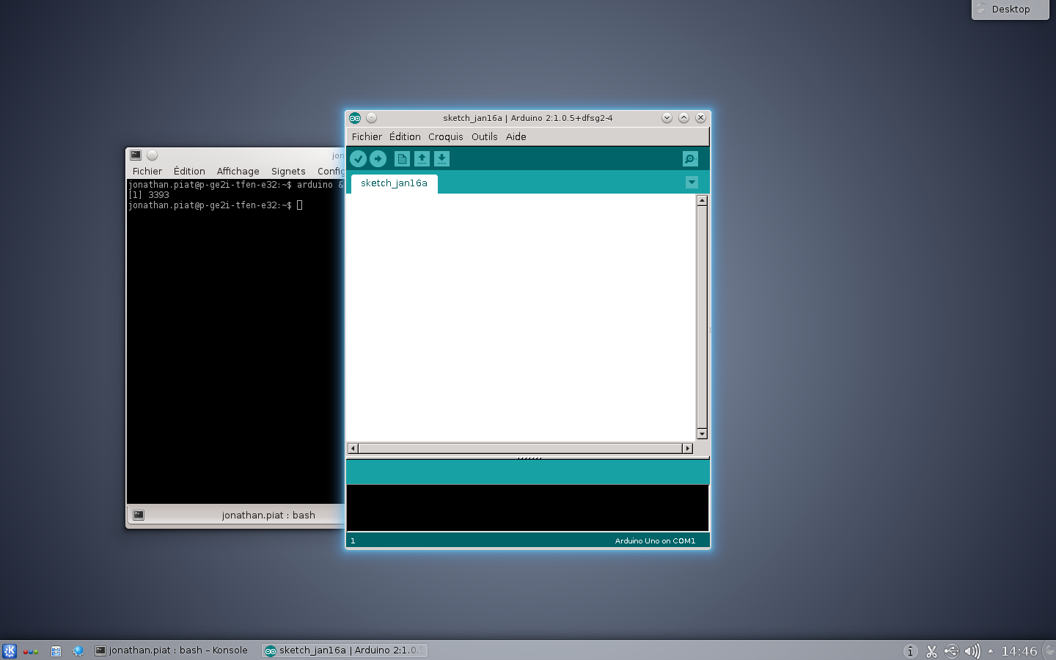Open the Serial Monitor magnifier icon
Image resolution: width=1056 pixels, height=660 pixels.
(x=690, y=158)
